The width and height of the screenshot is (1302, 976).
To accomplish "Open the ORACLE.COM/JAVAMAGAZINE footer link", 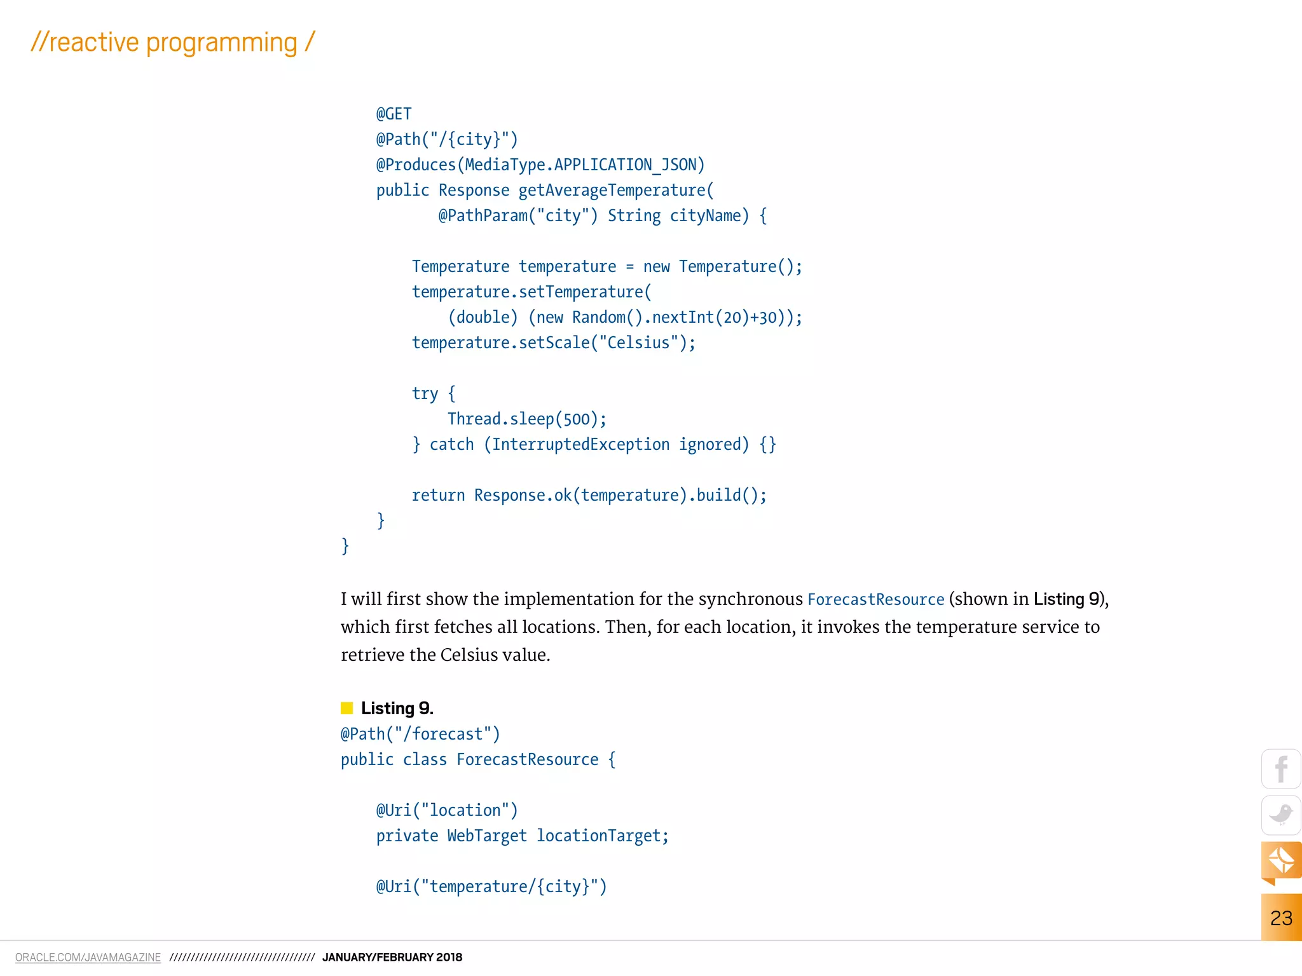I will (x=88, y=957).
